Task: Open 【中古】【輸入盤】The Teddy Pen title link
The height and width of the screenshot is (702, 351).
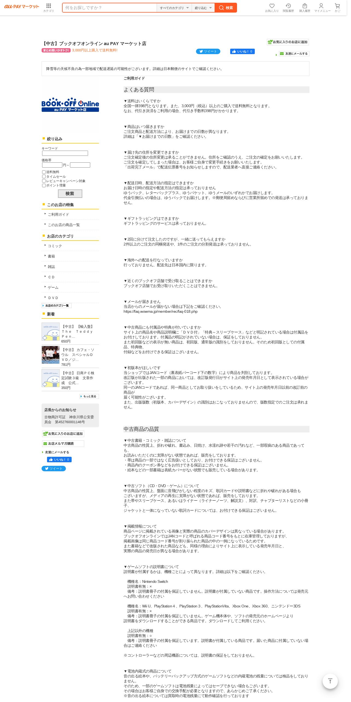Action: click(x=78, y=332)
